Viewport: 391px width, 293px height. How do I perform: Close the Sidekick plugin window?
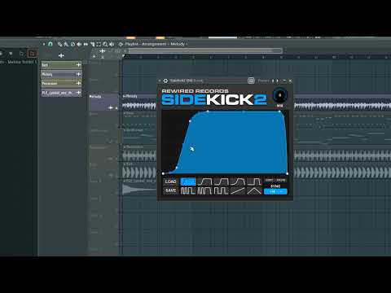(290, 81)
